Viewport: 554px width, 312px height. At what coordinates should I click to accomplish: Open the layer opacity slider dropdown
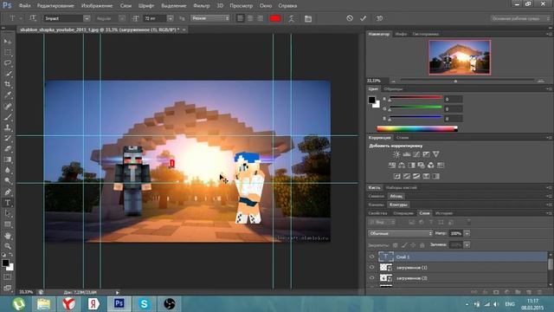pos(467,233)
